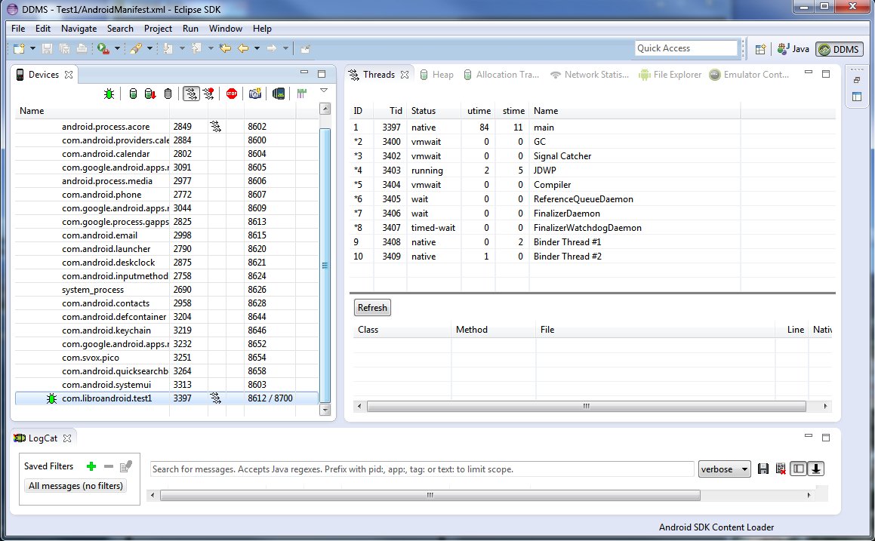Select the FinalizerWatchdogDaemon thread row

[x=592, y=228]
